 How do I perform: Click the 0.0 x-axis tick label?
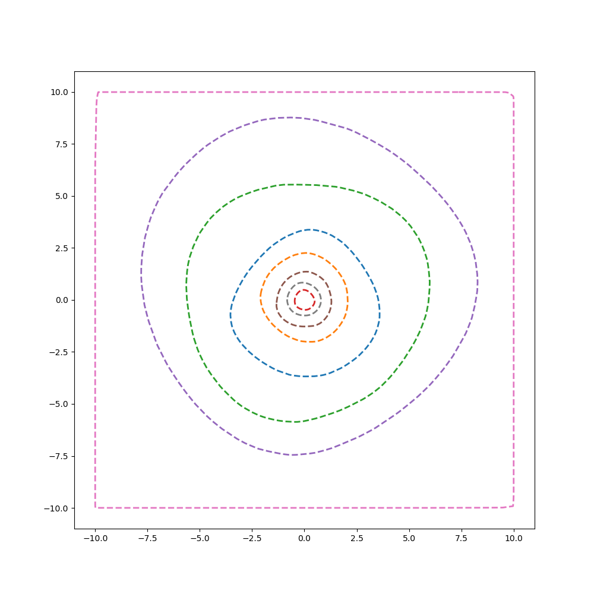[x=305, y=538]
